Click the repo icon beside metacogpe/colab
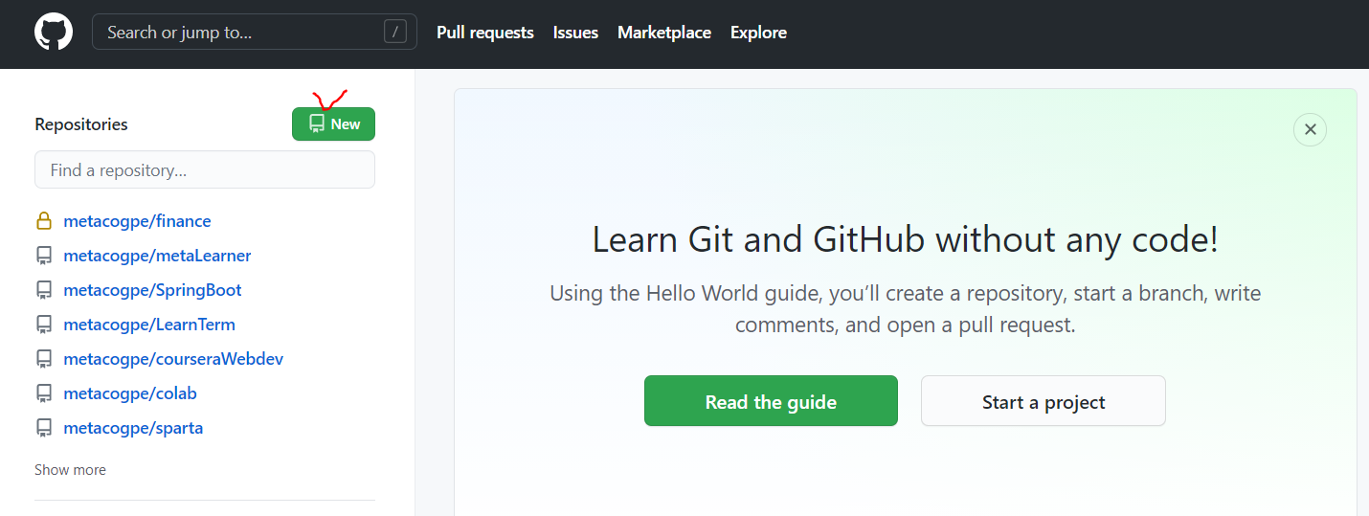Screen dimensions: 1369x516 pos(44,393)
